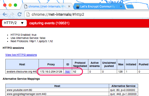
Task: Click www.youtube.com:80 host row
Action: click(x=57, y=90)
